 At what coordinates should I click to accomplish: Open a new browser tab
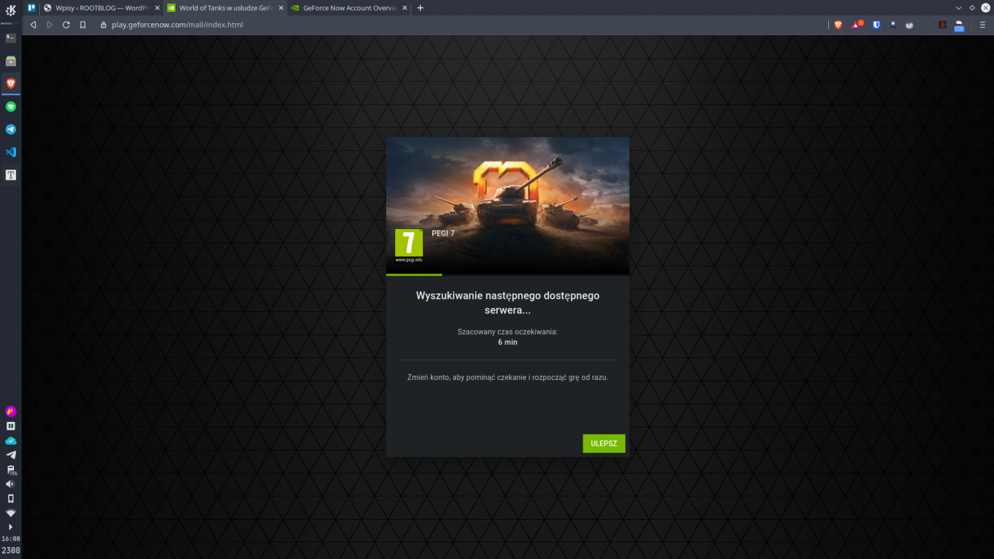(419, 8)
